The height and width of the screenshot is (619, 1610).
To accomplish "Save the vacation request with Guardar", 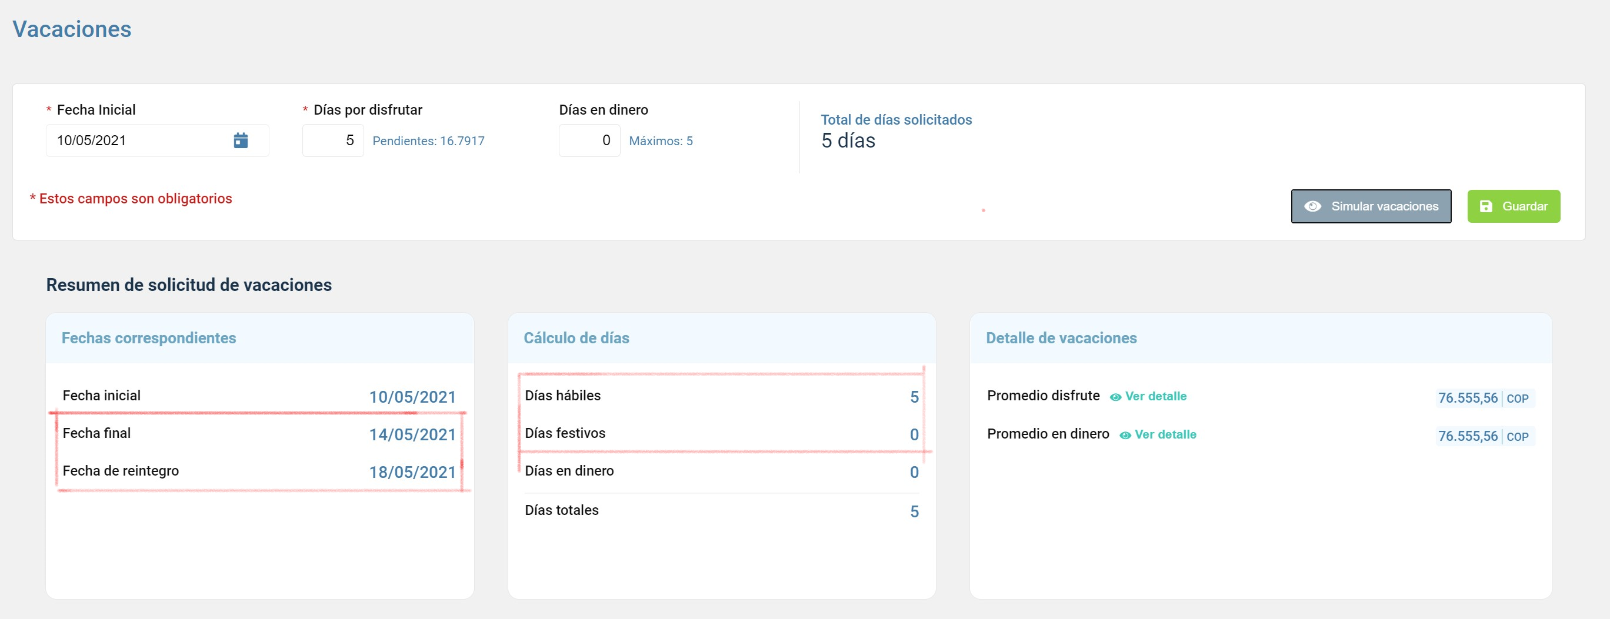I will tap(1513, 206).
